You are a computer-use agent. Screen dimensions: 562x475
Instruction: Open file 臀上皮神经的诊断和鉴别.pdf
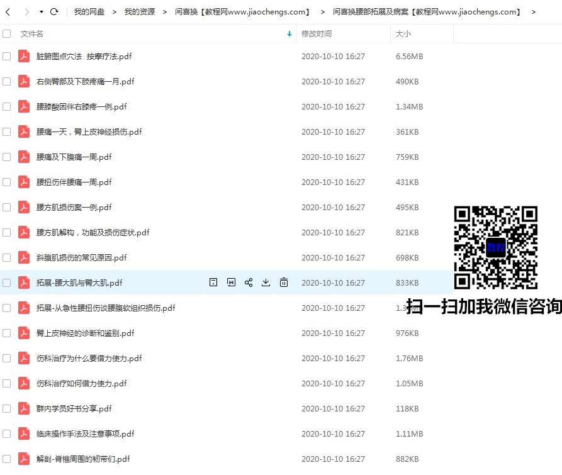click(85, 333)
